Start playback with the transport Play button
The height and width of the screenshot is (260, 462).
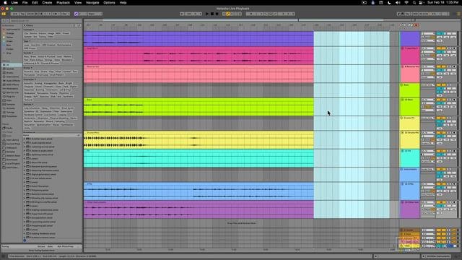click(x=207, y=14)
